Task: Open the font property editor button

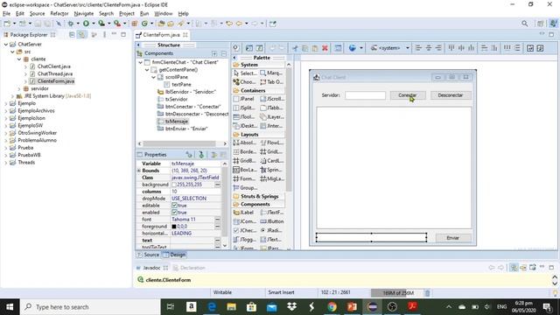Action: (x=217, y=220)
